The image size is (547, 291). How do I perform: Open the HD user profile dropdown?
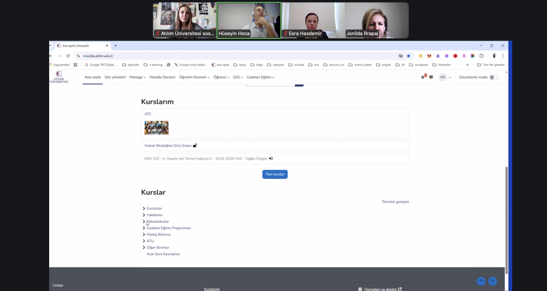(x=445, y=77)
